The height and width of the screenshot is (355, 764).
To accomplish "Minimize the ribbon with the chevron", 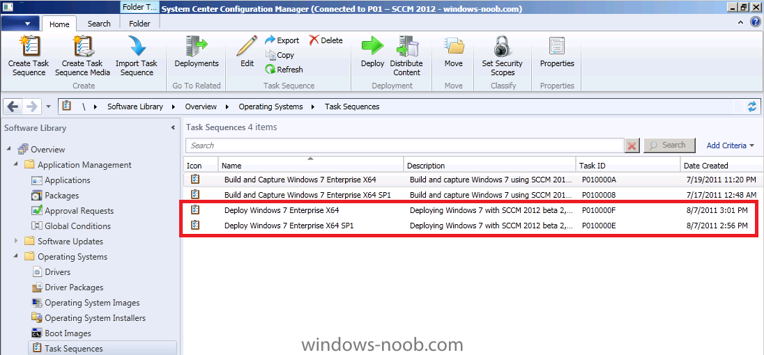I will 740,22.
